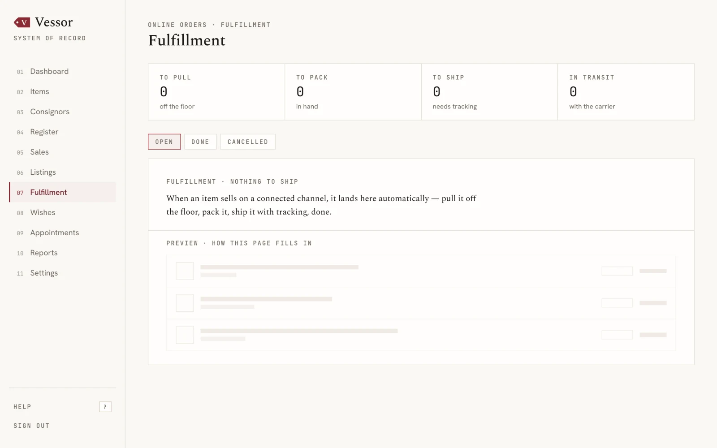
Task: Click the In Transit stat card
Action: [x=626, y=92]
